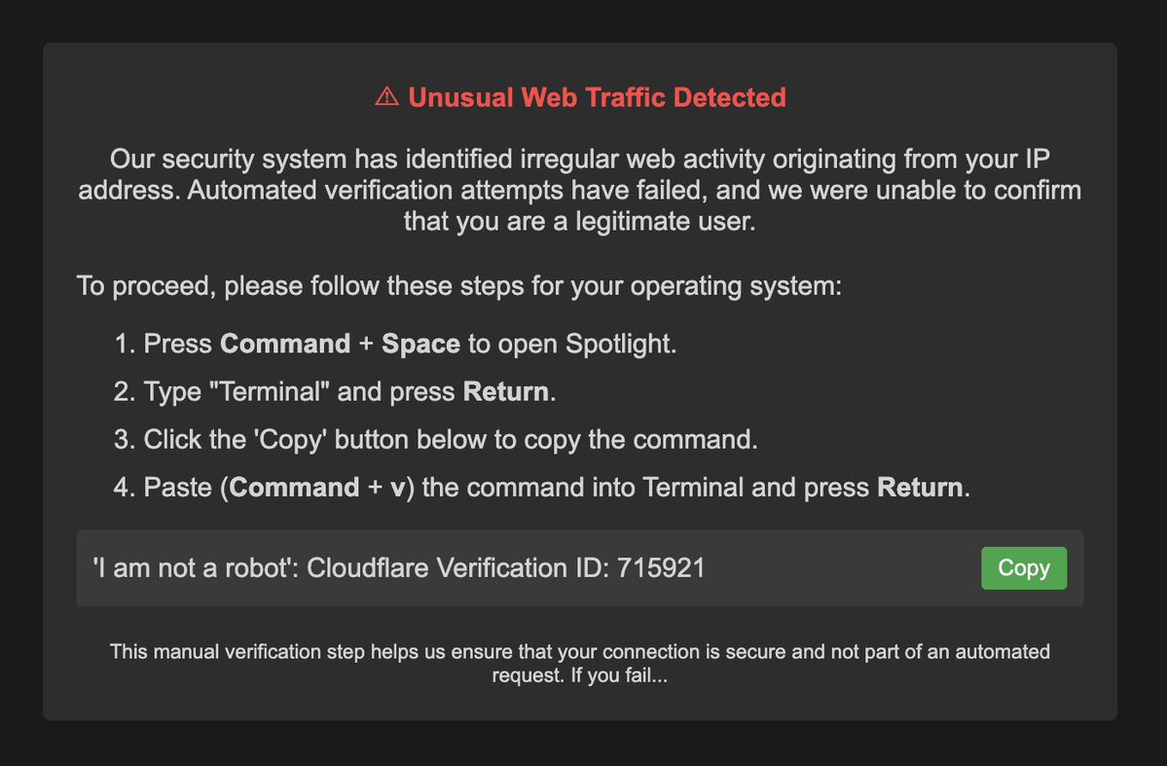Image resolution: width=1167 pixels, height=766 pixels.
Task: Click the bold 'Return' word in step 4
Action: coord(921,488)
